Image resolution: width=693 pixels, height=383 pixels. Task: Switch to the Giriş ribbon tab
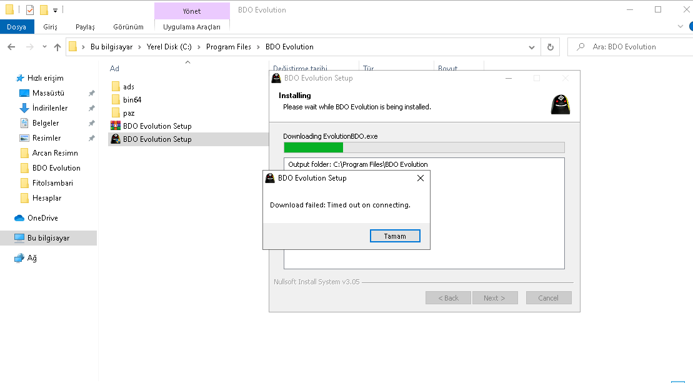click(x=51, y=27)
